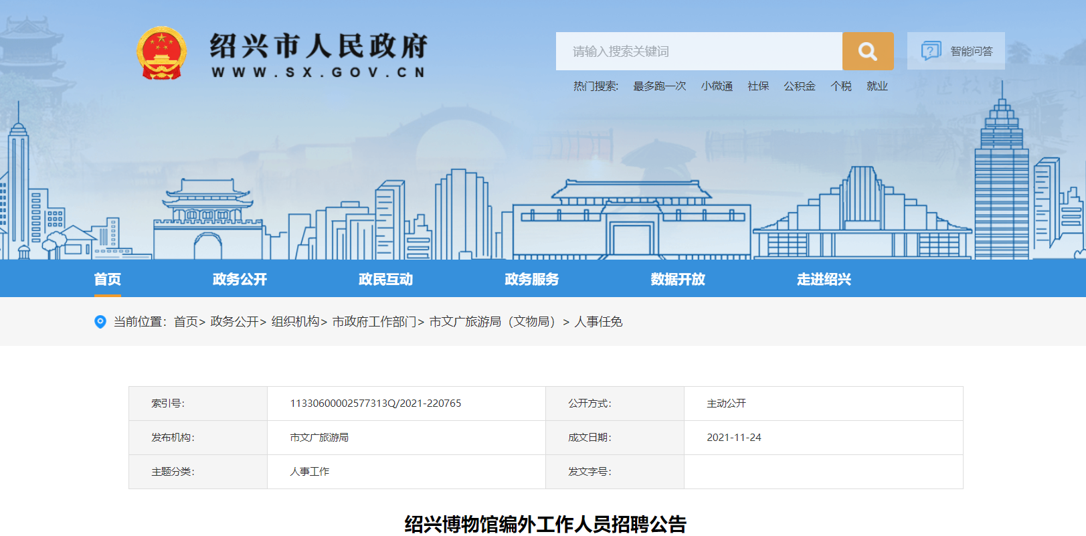1086x536 pixels.
Task: Open the 政民互动 navigation tab
Action: coord(386,279)
